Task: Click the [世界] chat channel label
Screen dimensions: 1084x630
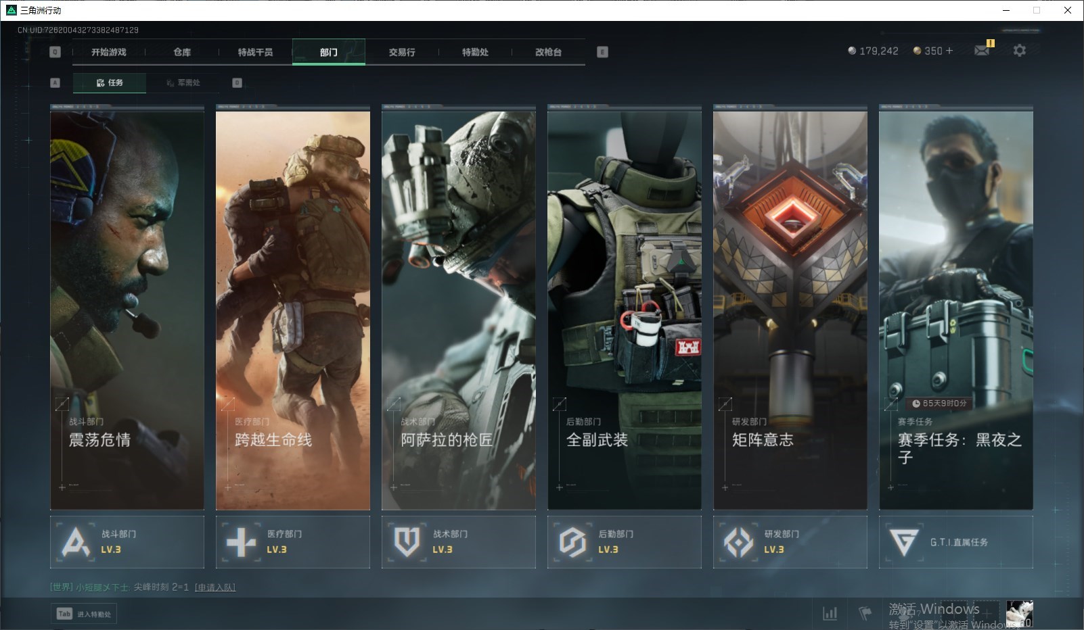Action: click(x=61, y=587)
